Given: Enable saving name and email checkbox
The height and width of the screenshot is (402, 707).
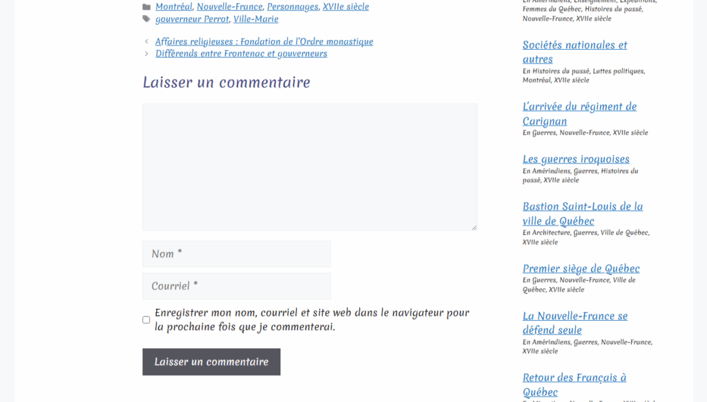Looking at the screenshot, I should coord(146,320).
